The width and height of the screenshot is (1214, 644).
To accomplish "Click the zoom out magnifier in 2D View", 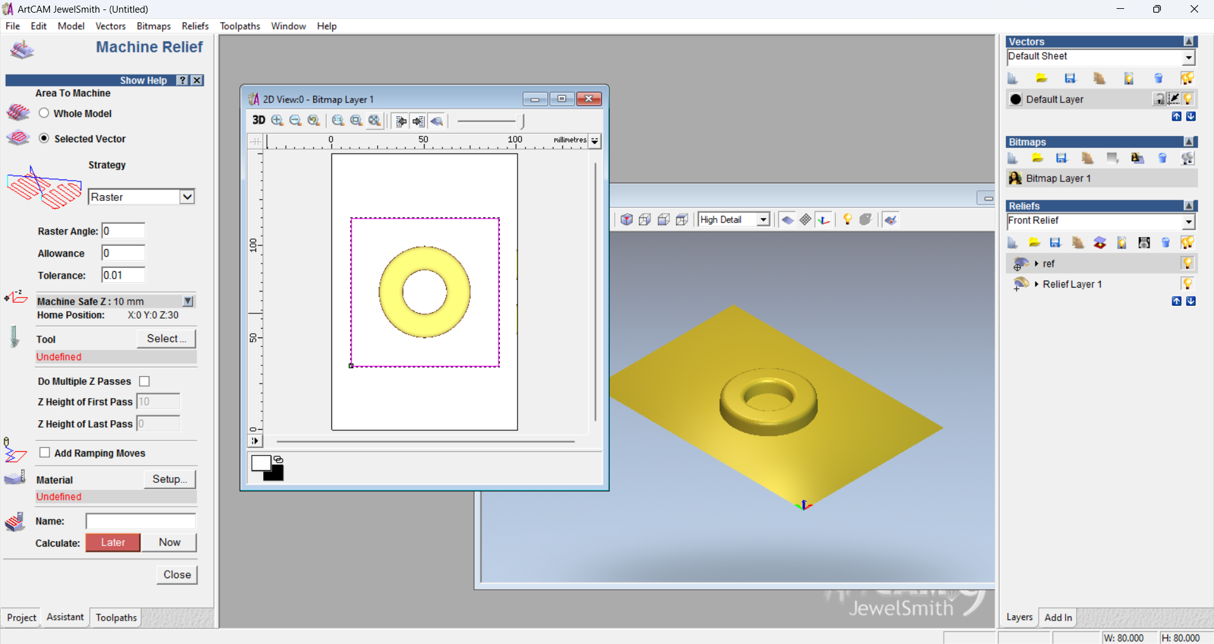I will tap(295, 121).
